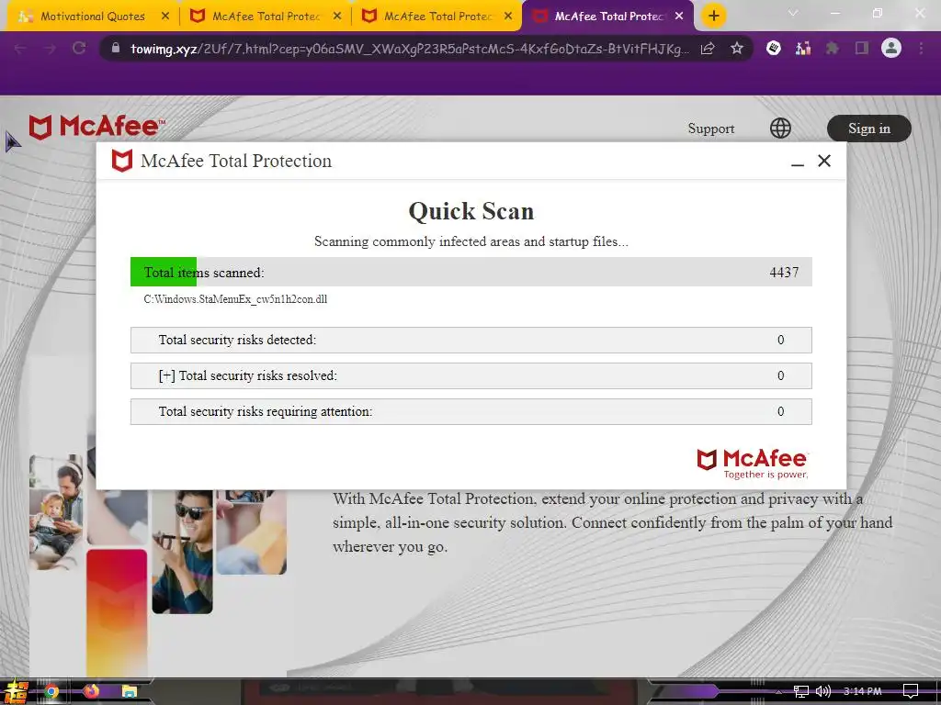941x705 pixels.
Task: Open the tab search dropdown arrow
Action: 793,13
